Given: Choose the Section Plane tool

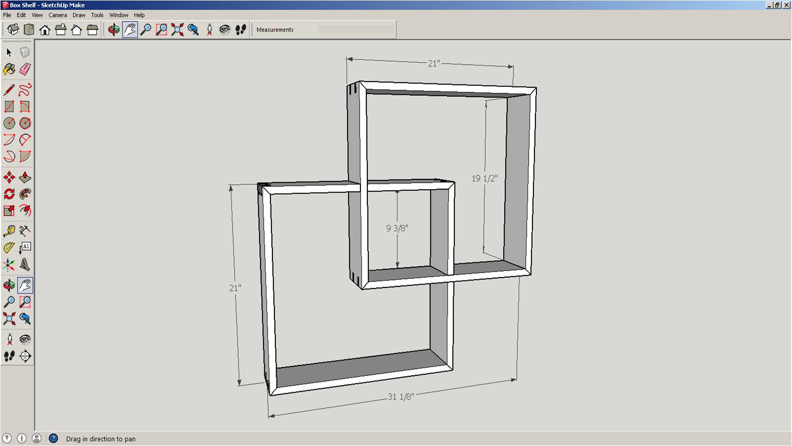Looking at the screenshot, I should pyautogui.click(x=25, y=356).
